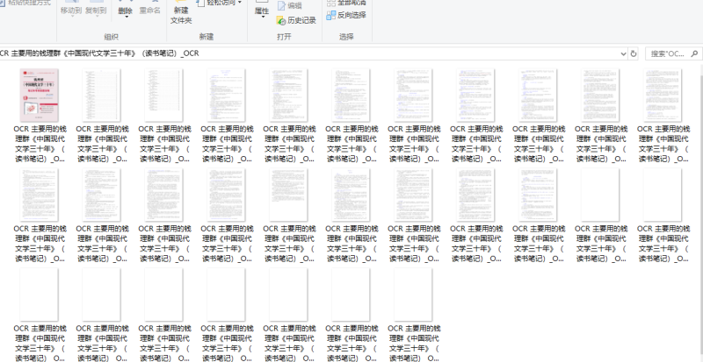Create a new folder with 新建文件夹
The image size is (703, 362).
point(181,13)
